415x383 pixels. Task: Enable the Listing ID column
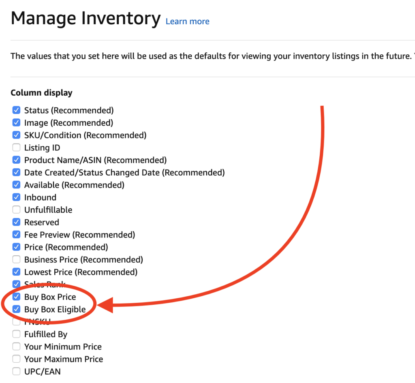coord(16,147)
